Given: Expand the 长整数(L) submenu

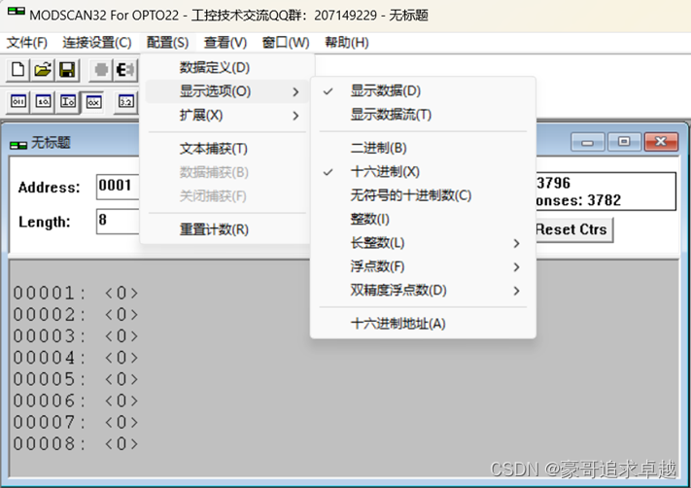Looking at the screenshot, I should point(423,243).
